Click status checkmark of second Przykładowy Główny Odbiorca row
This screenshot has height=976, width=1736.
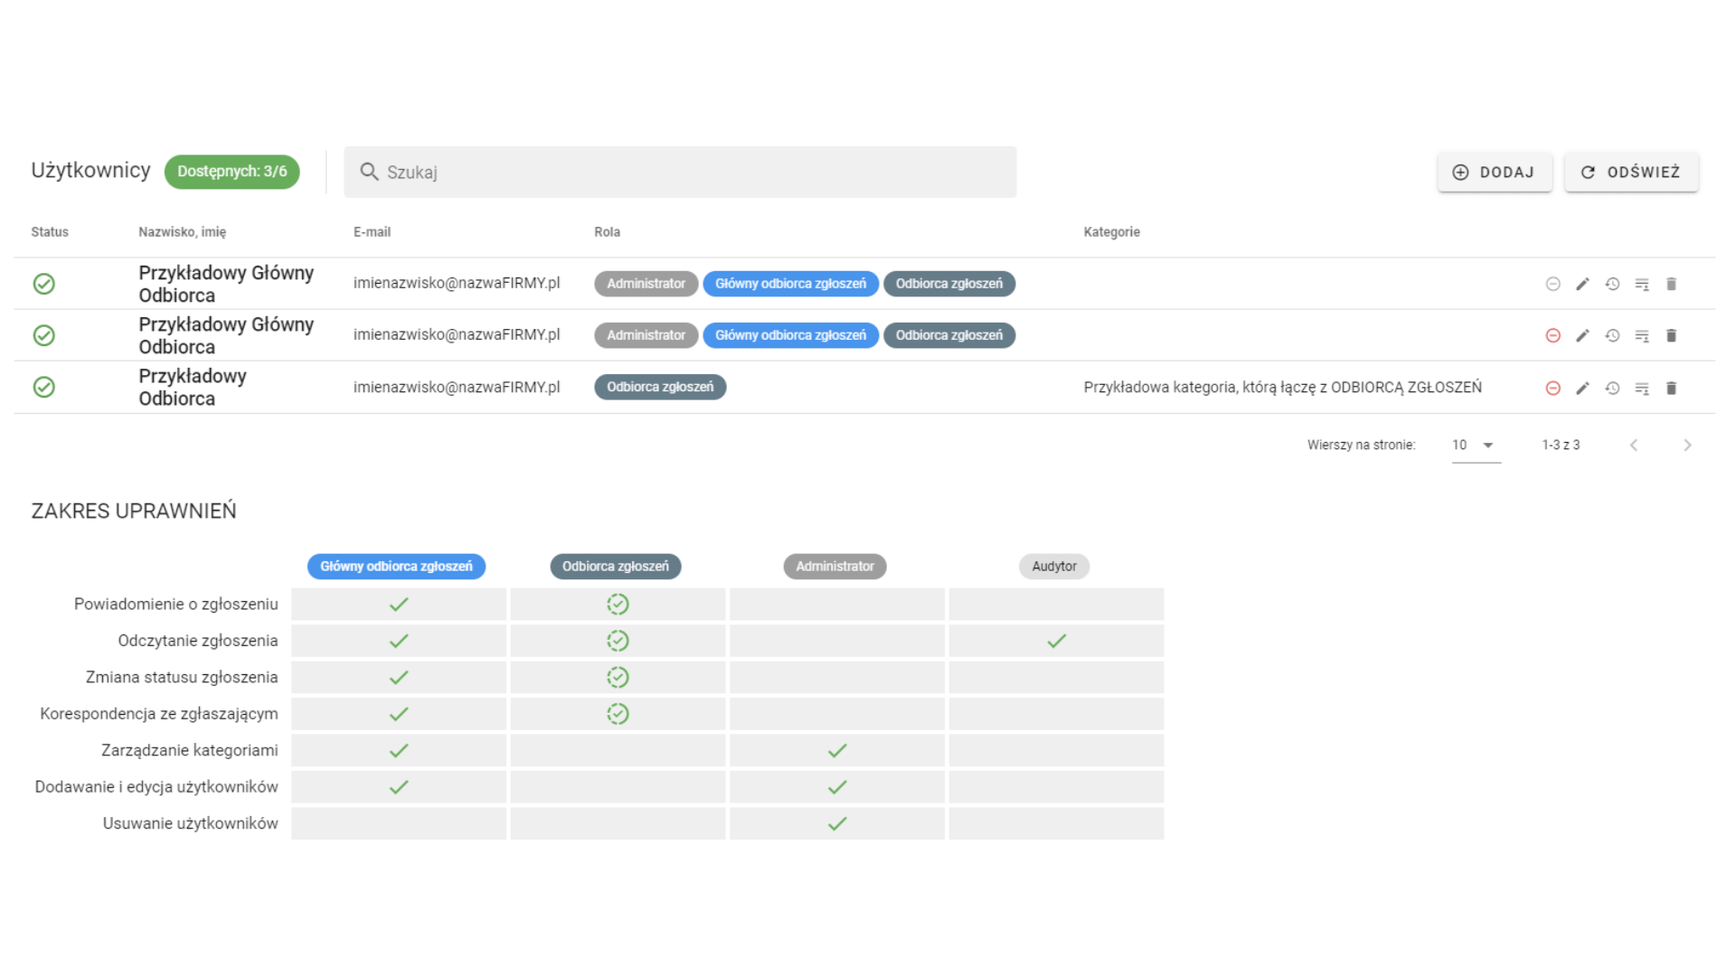pos(43,335)
